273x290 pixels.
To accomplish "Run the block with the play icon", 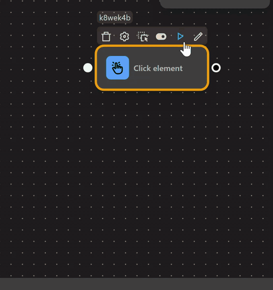I will coord(180,37).
